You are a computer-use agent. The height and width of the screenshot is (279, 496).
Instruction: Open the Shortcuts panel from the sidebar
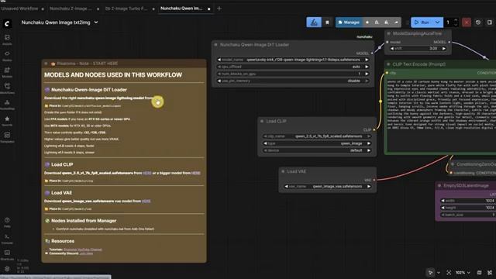coord(7,255)
